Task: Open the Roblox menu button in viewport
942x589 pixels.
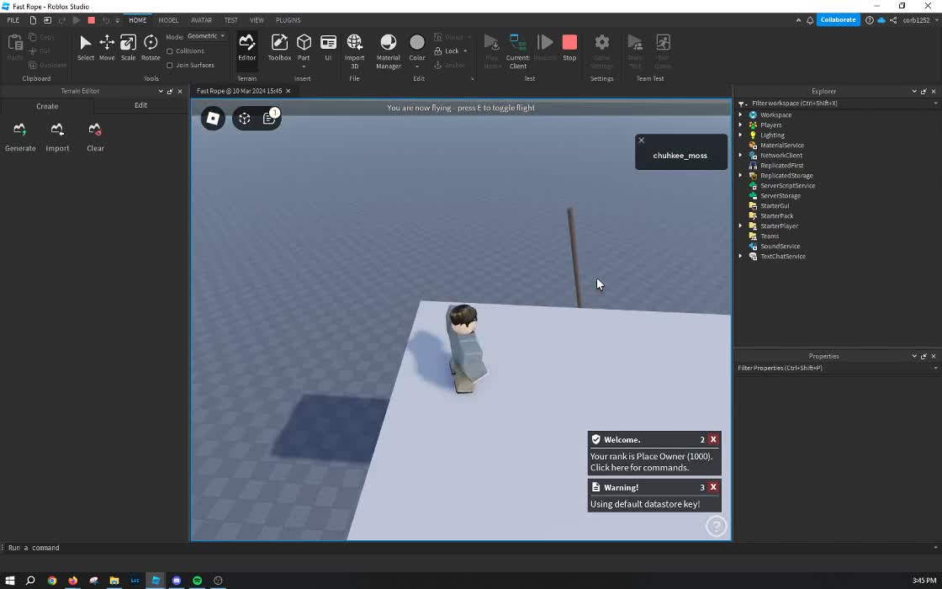Action: click(213, 119)
